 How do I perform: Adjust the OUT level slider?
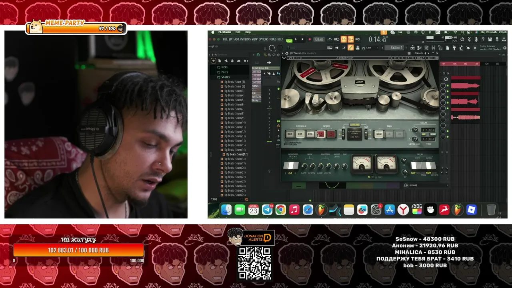click(x=366, y=134)
